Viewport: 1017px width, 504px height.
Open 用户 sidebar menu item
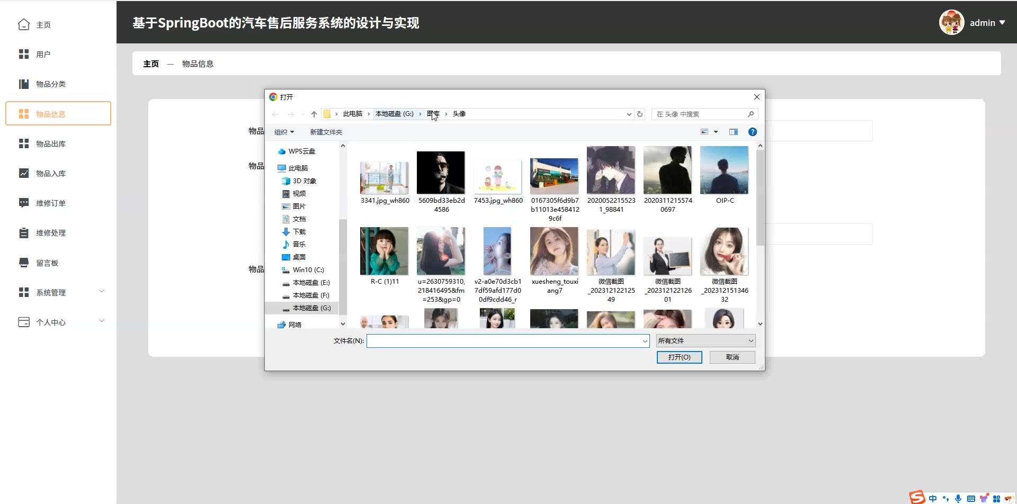(58, 54)
